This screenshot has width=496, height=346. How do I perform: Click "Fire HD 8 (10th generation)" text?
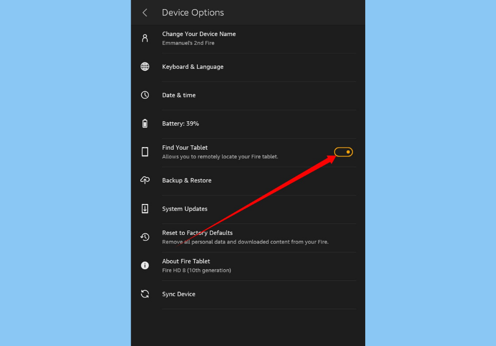point(197,270)
